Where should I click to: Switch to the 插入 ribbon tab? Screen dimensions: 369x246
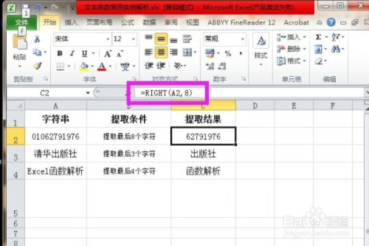[x=71, y=23]
